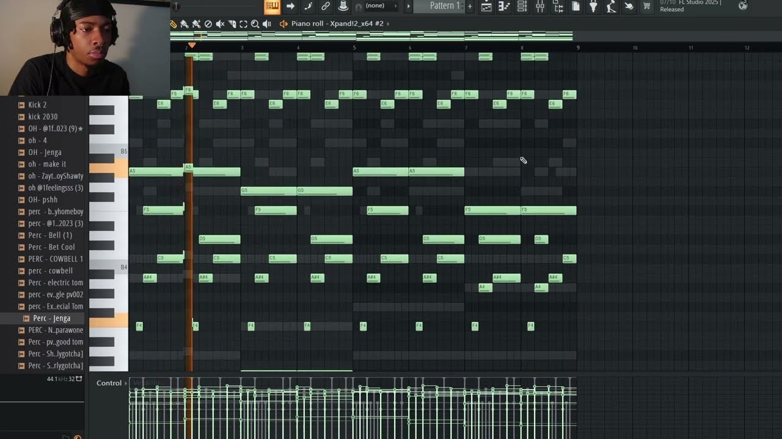This screenshot has height=439, width=782.
Task: Add new pattern with plus button
Action: [x=470, y=5]
